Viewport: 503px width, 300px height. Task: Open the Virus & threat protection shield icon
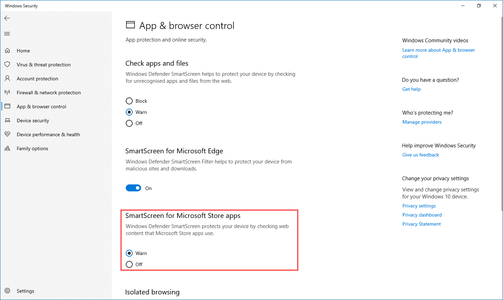[7, 65]
